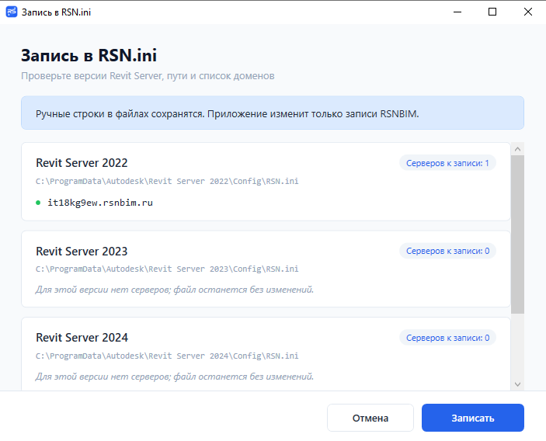Click the Записать button
The height and width of the screenshot is (441, 546).
472,418
